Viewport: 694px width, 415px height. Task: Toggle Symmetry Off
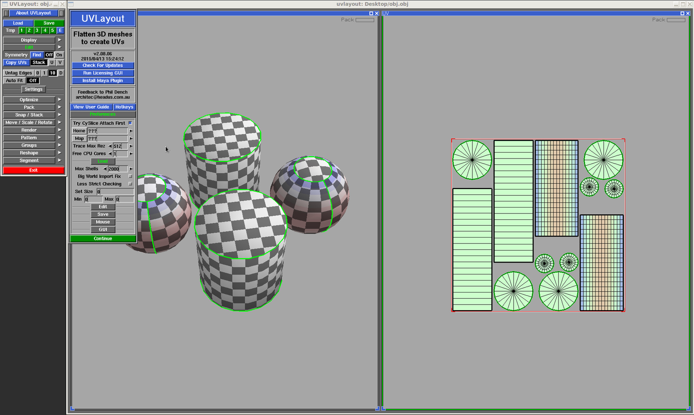[x=49, y=55]
